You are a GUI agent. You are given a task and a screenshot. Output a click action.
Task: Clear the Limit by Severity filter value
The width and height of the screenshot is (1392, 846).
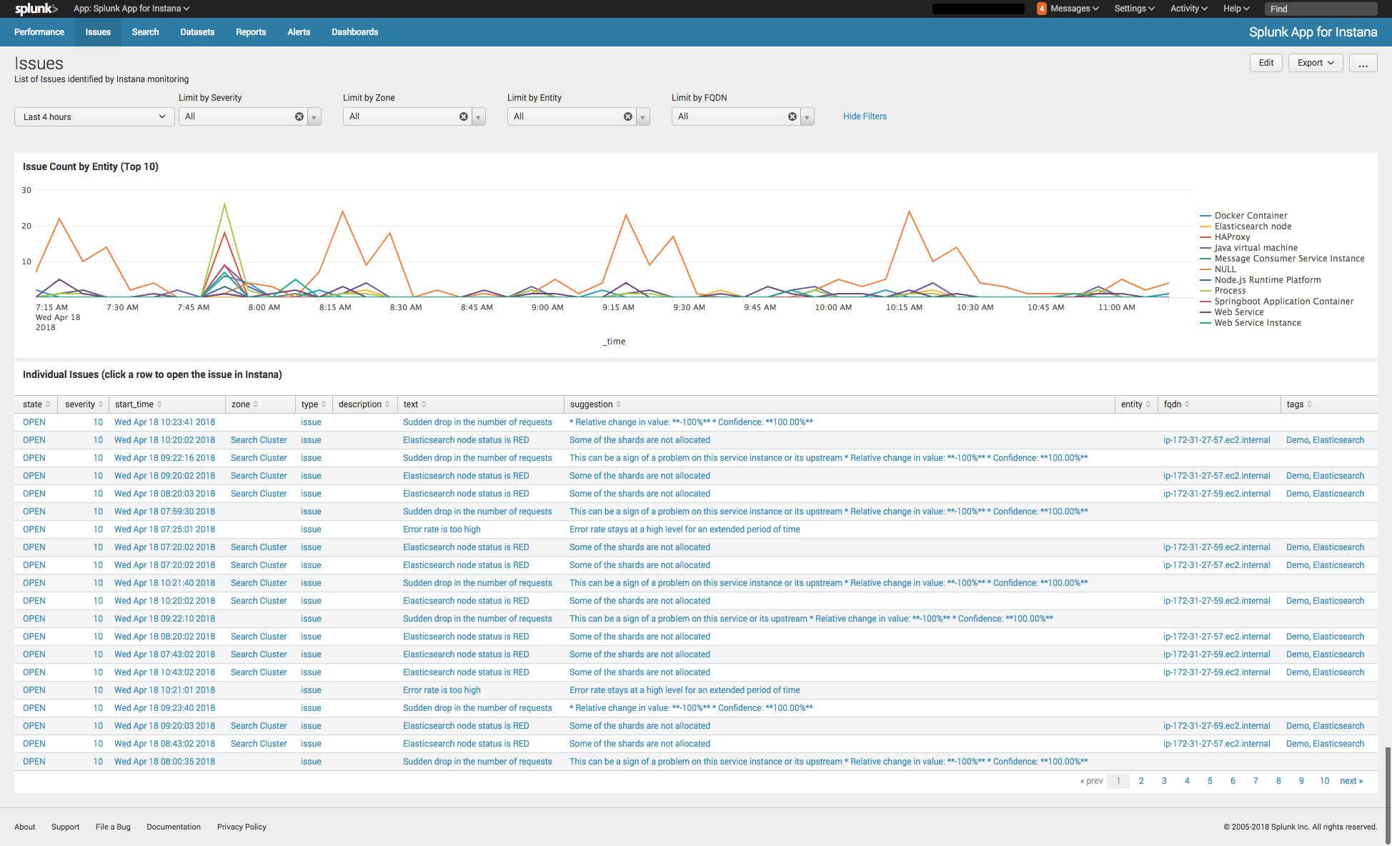(x=299, y=116)
